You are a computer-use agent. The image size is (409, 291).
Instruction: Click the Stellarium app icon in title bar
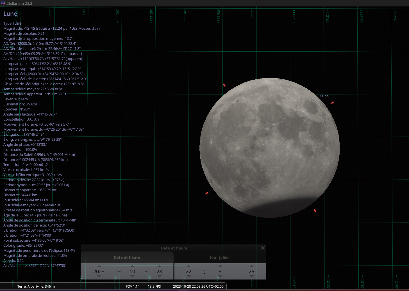pos(3,3)
